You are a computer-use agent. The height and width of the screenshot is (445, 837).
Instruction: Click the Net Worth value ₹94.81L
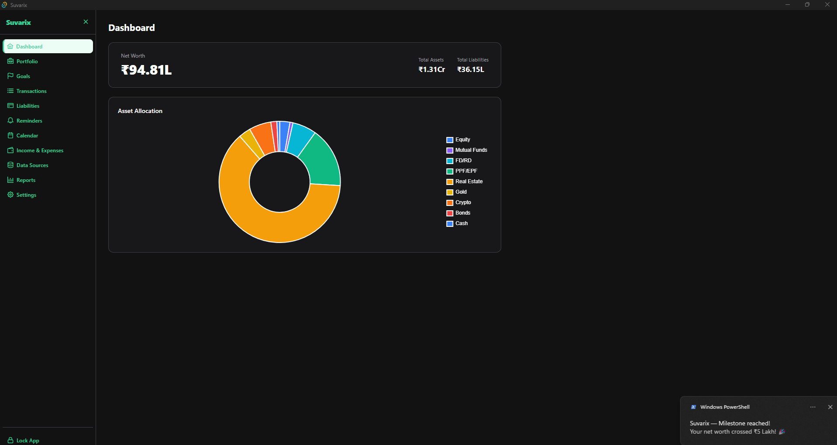point(146,70)
